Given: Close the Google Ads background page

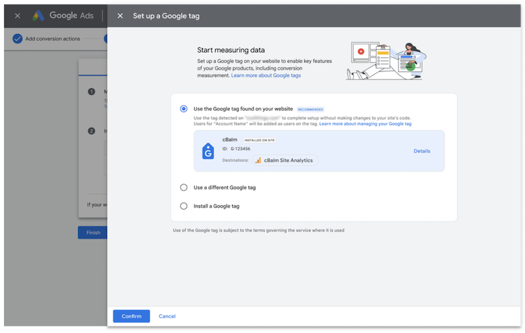Looking at the screenshot, I should point(18,16).
